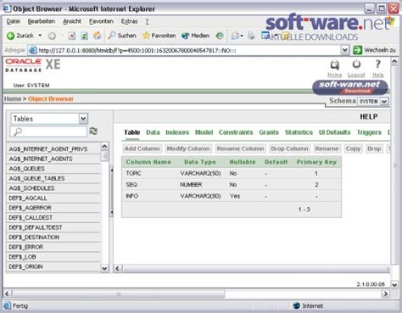The height and width of the screenshot is (313, 402).
Task: Open the Extras menu
Action: [129, 21]
